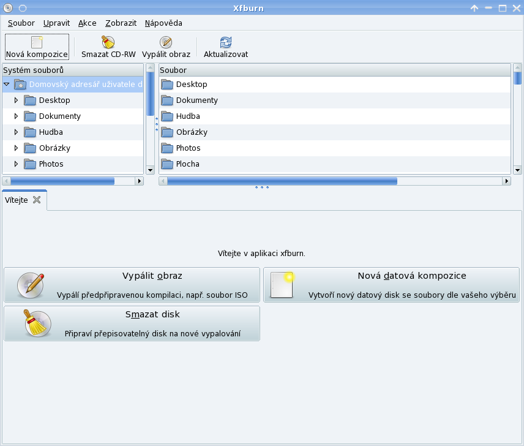Click the Smazat disk welcome button

tap(132, 323)
